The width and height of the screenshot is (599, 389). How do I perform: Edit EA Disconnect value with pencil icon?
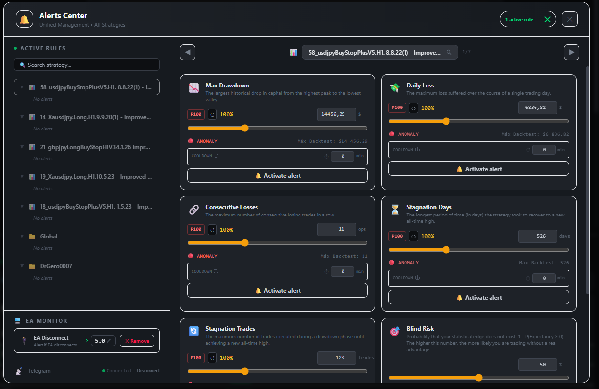[109, 341]
